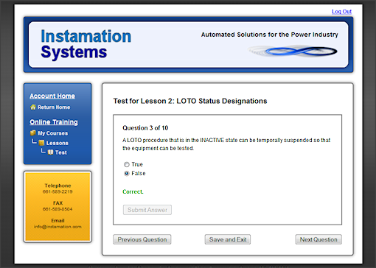Select the False radio button
Viewport: 376px width, 268px height.
tap(127, 174)
